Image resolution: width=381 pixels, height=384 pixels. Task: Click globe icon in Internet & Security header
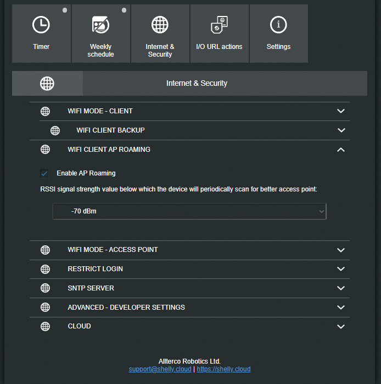coord(47,84)
